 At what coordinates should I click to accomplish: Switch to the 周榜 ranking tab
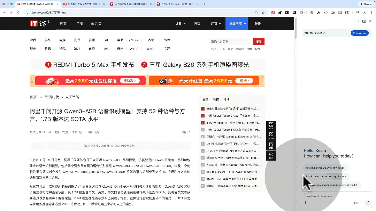pos(215,99)
